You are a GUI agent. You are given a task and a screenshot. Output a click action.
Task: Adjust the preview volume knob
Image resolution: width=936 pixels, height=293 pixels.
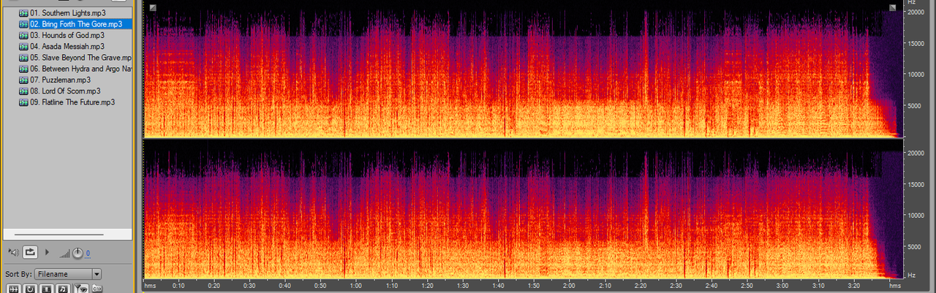pyautogui.click(x=78, y=253)
